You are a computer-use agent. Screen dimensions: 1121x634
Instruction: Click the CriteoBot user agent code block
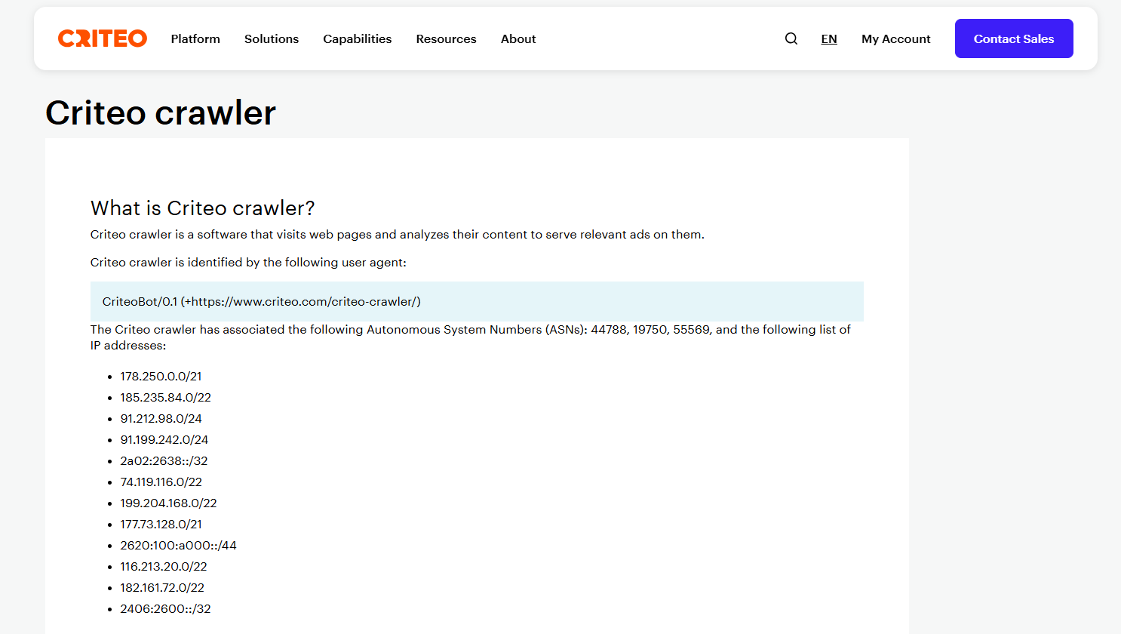(477, 301)
